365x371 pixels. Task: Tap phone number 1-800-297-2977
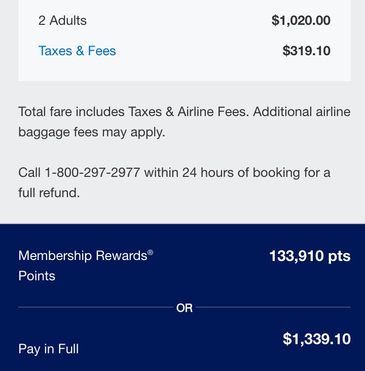pos(92,173)
